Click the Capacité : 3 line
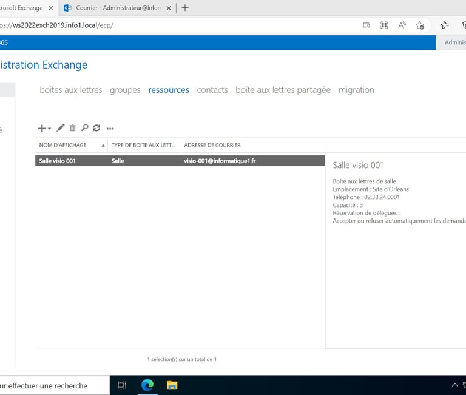 348,205
